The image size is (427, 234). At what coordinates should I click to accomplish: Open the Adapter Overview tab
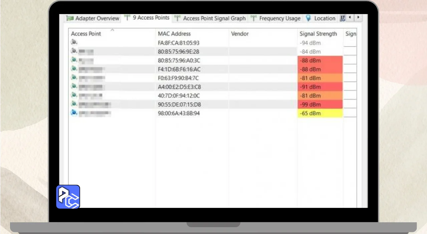(x=92, y=18)
